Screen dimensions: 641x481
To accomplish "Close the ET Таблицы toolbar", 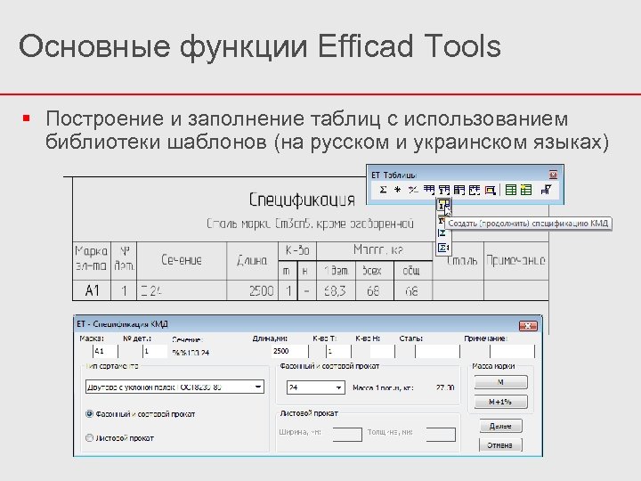I will [553, 175].
